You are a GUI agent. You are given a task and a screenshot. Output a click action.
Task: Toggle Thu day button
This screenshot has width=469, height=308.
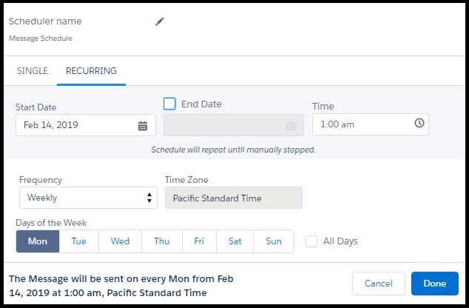click(162, 241)
